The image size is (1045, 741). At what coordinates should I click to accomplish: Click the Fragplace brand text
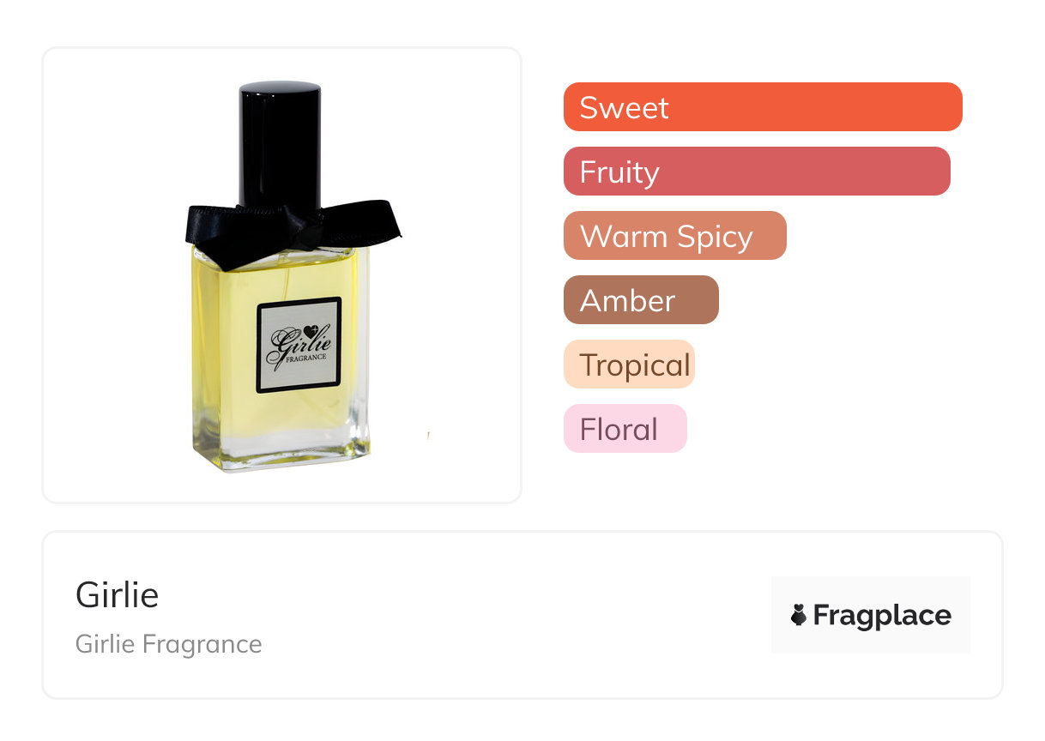[x=882, y=615]
